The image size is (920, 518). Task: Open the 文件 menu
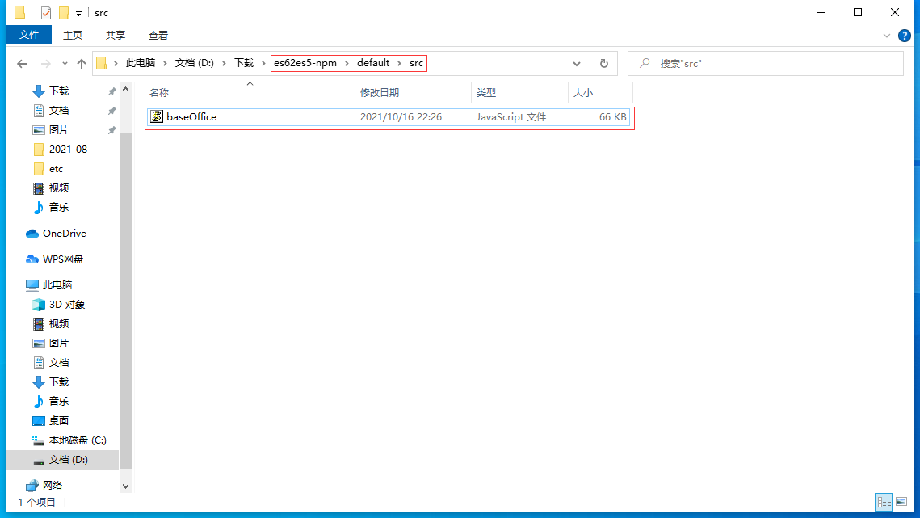29,35
